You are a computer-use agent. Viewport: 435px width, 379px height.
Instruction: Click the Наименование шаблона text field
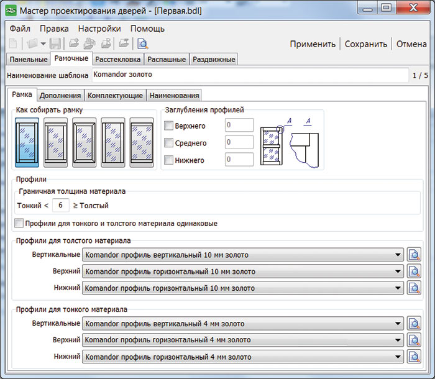pos(249,75)
